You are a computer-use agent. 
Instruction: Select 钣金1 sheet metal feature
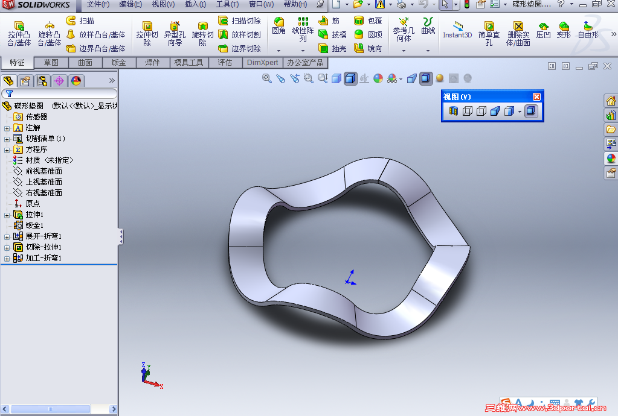pos(29,225)
